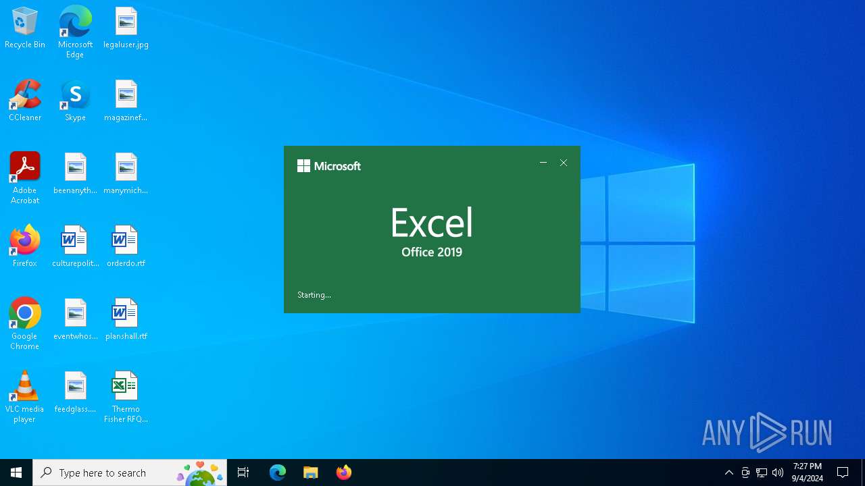Open VLC media player desktop shortcut
This screenshot has height=486, width=865.
(25, 397)
